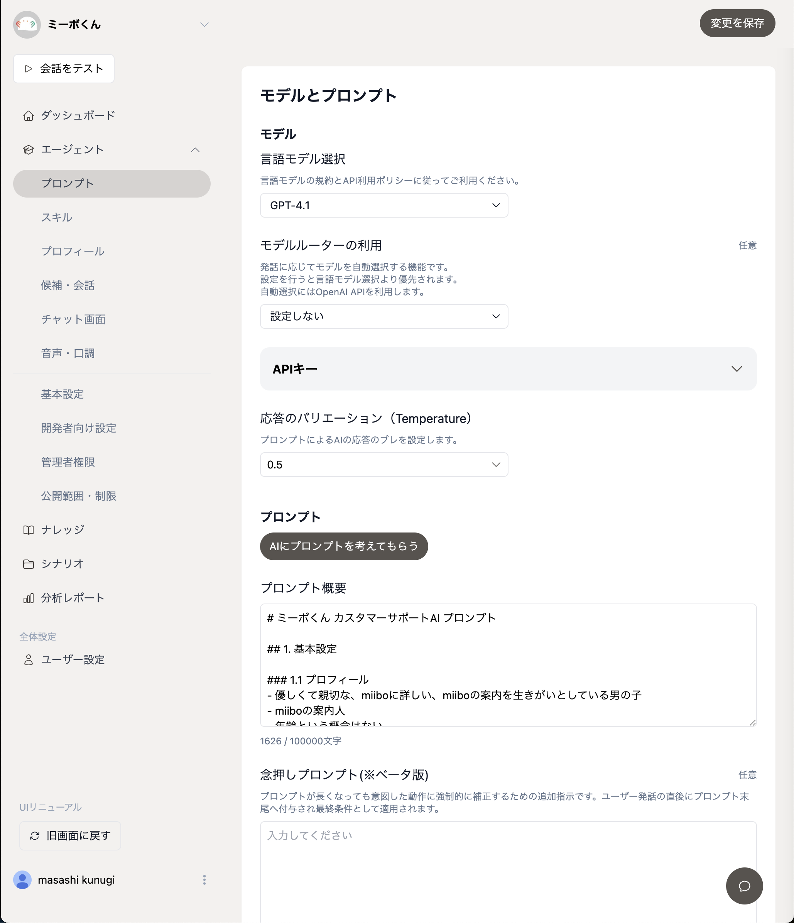The image size is (794, 923).
Task: Open the model router 設定しない dropdown
Action: 384,316
